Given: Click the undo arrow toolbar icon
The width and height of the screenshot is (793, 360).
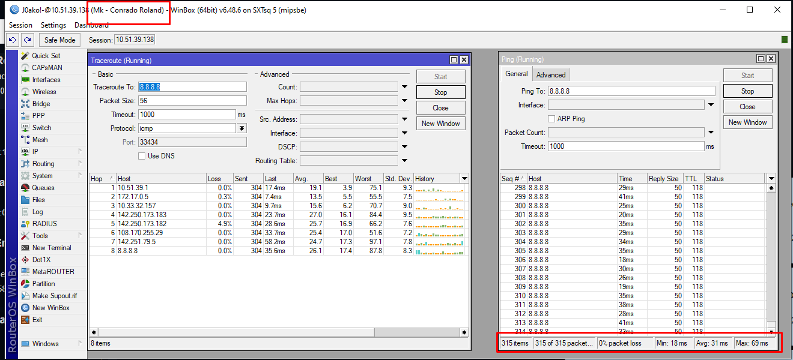Looking at the screenshot, I should point(12,40).
